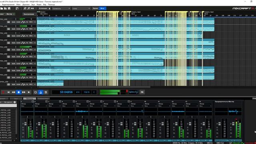Click the save project icon
This screenshot has height=144, width=256.
tap(9, 8)
